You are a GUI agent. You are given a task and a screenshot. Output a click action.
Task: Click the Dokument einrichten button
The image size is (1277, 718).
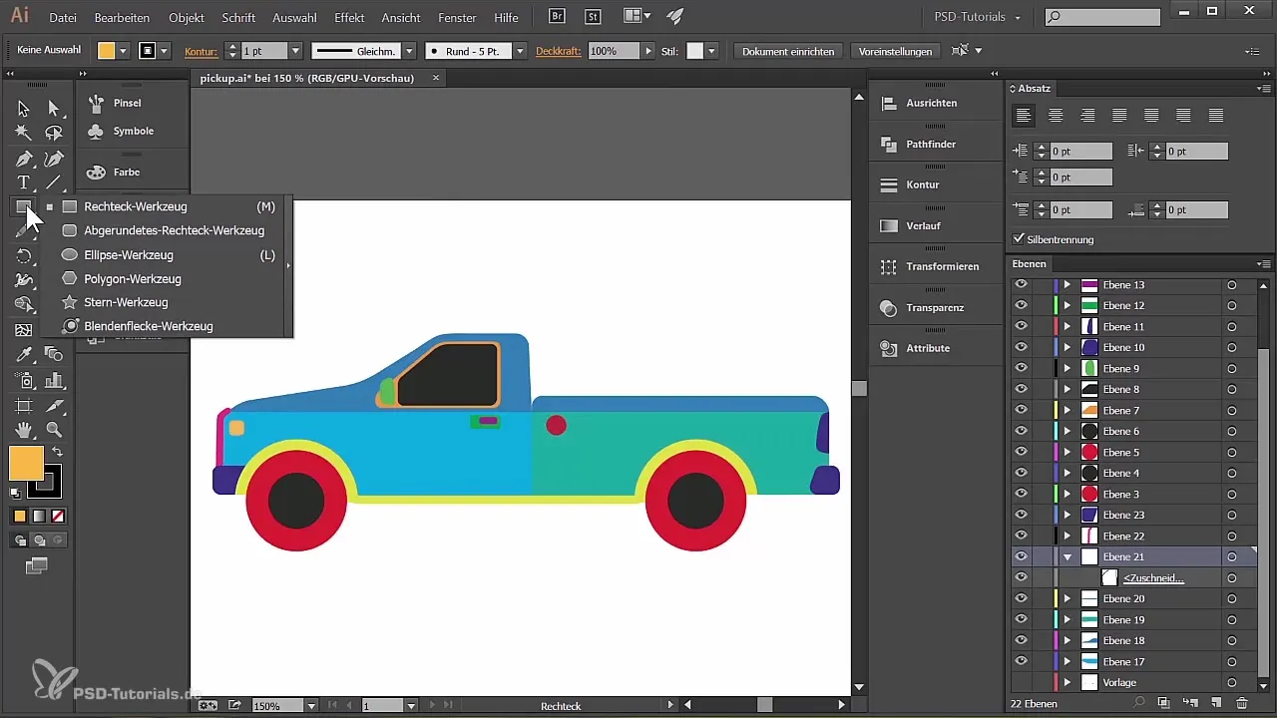pos(788,51)
